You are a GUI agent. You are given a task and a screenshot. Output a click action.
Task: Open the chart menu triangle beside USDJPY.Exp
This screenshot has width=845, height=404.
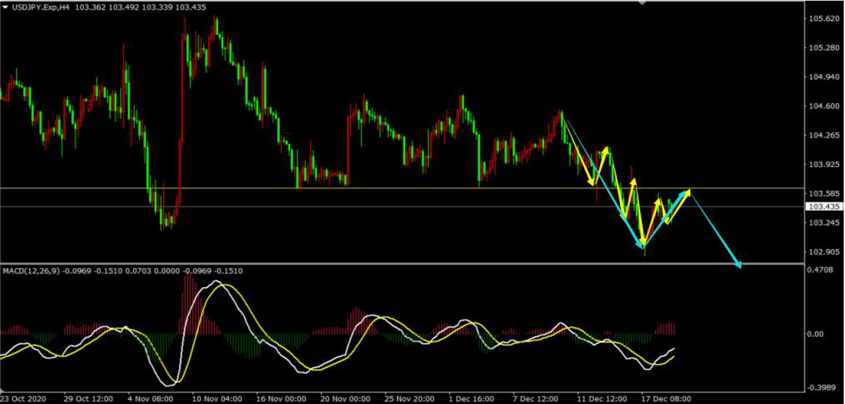click(6, 7)
